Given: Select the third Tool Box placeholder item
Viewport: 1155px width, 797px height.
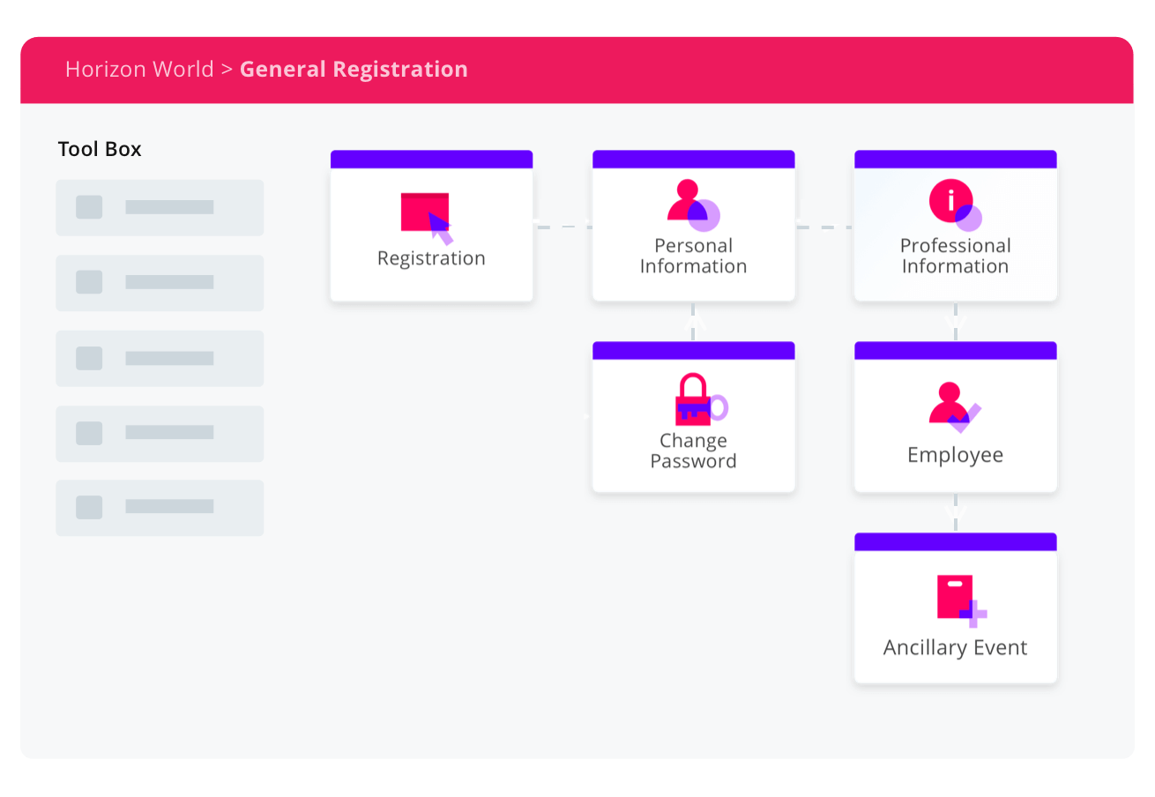Looking at the screenshot, I should [x=160, y=358].
